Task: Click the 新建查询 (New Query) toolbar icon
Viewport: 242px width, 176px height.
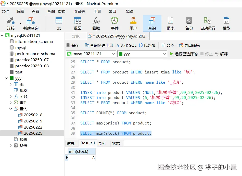Action: [x=31, y=23]
